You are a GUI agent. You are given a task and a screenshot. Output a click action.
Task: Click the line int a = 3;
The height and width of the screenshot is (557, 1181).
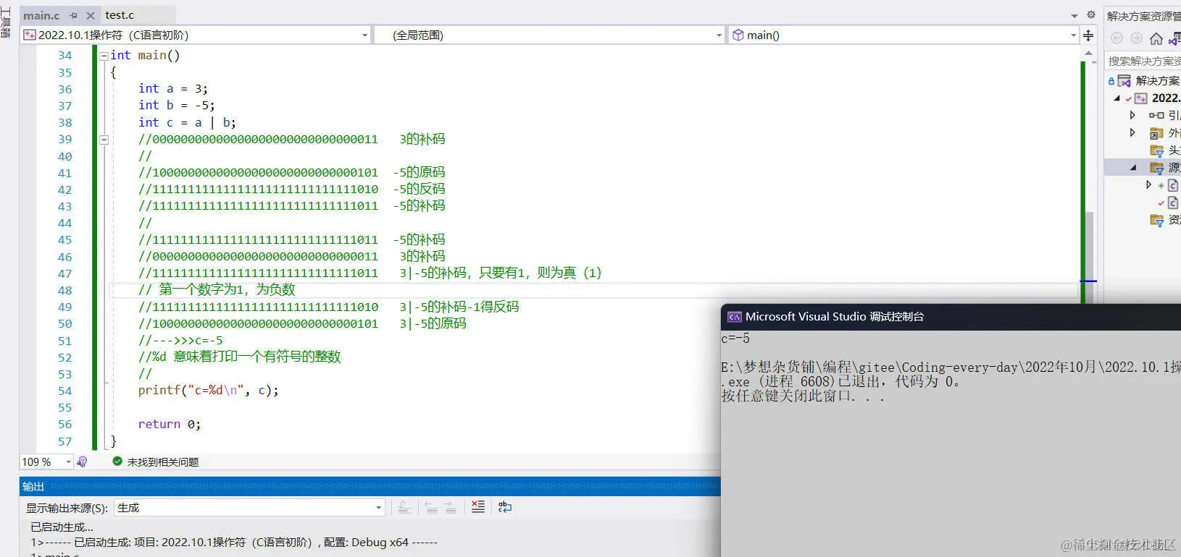pyautogui.click(x=173, y=89)
